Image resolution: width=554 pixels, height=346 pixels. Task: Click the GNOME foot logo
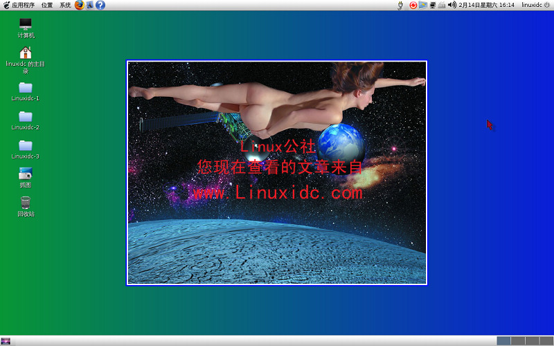[x=6, y=5]
